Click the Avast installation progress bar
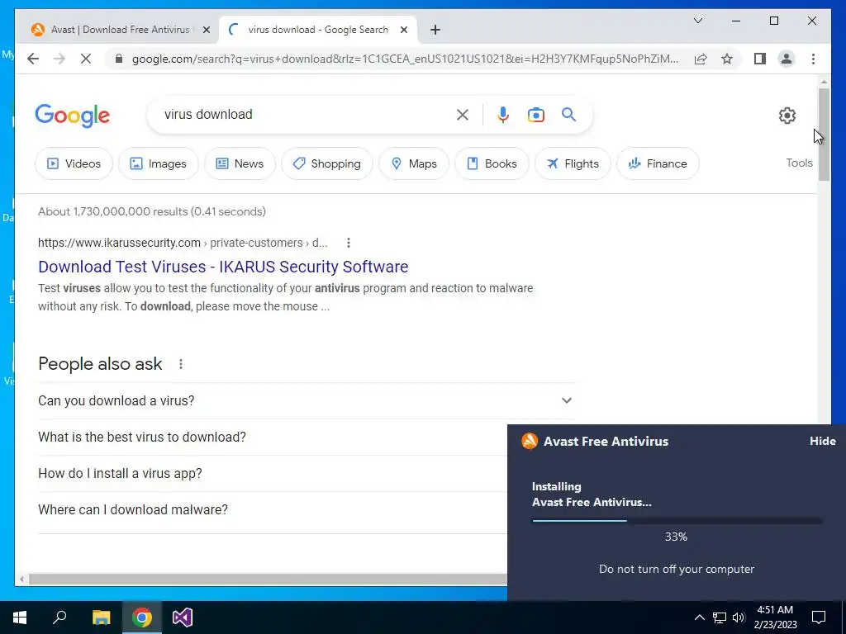This screenshot has width=846, height=634. 677,521
